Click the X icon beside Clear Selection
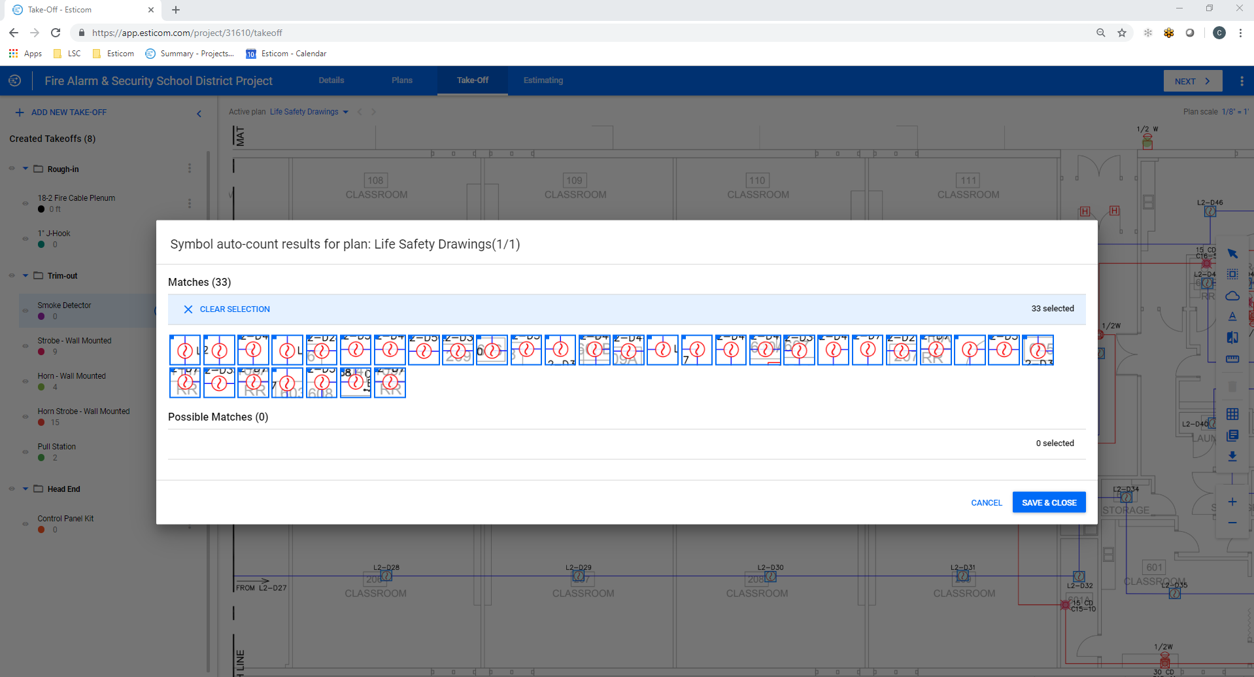 (188, 309)
